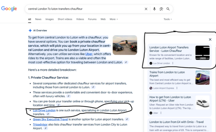Select the All results tab
The height and width of the screenshot is (132, 216).
30,19
